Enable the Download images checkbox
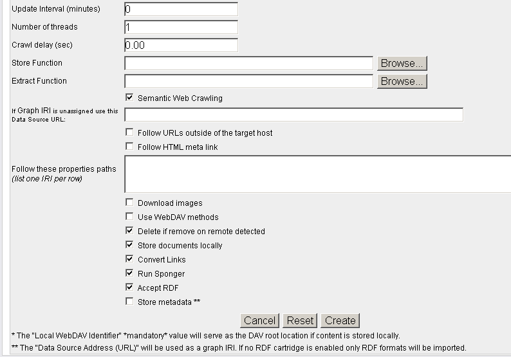The width and height of the screenshot is (511, 357). tap(129, 203)
